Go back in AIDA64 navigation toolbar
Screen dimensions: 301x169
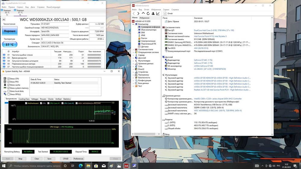click(134, 14)
